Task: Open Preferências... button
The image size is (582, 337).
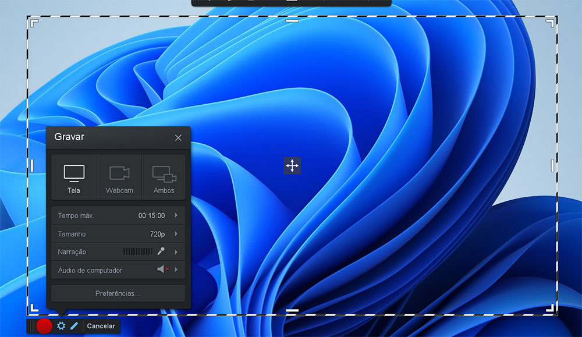Action: pyautogui.click(x=118, y=293)
